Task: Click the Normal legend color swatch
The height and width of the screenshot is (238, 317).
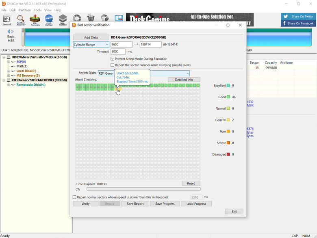Action: [x=228, y=108]
